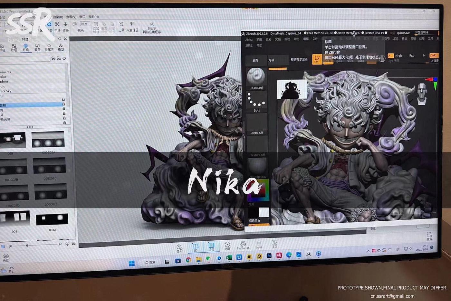
Task: Open the Windows Start menu
Action: (132, 263)
